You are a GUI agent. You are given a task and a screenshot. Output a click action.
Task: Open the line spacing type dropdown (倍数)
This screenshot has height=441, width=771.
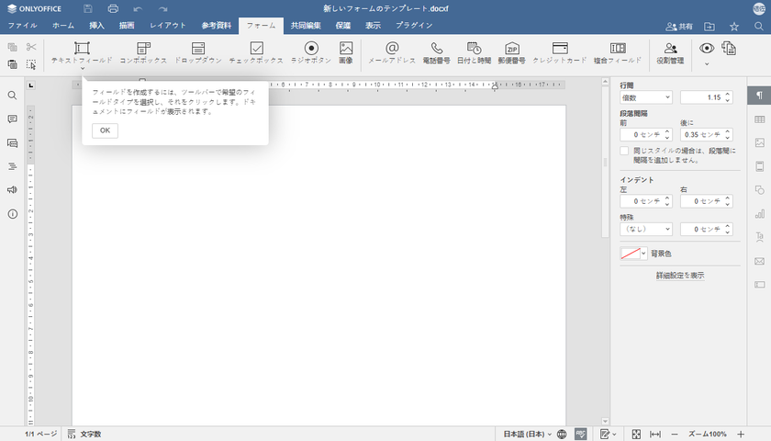coord(646,97)
